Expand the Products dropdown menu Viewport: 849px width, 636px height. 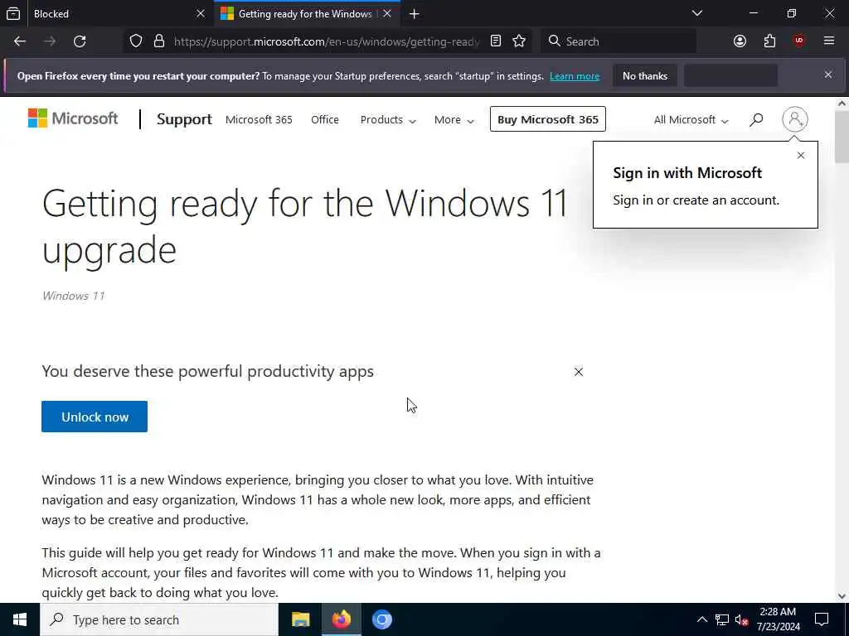[x=388, y=120]
